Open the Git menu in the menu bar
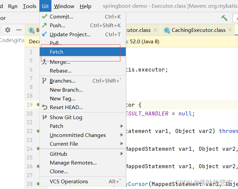The height and width of the screenshot is (189, 238). [45, 6]
